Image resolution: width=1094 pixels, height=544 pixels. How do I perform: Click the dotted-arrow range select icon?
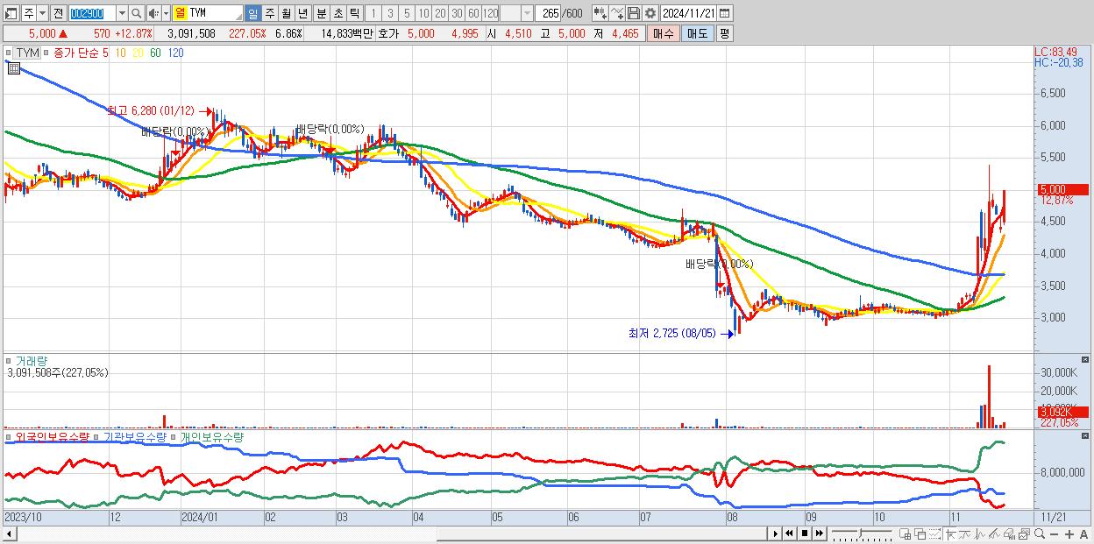click(934, 533)
